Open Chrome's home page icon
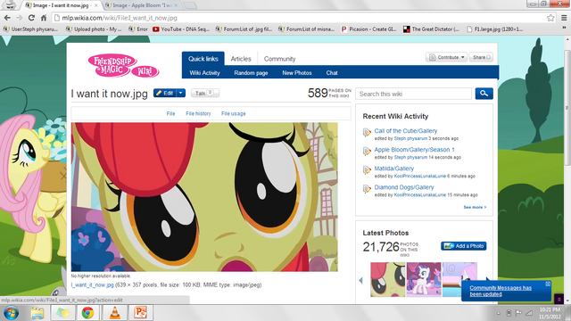 click(x=44, y=18)
